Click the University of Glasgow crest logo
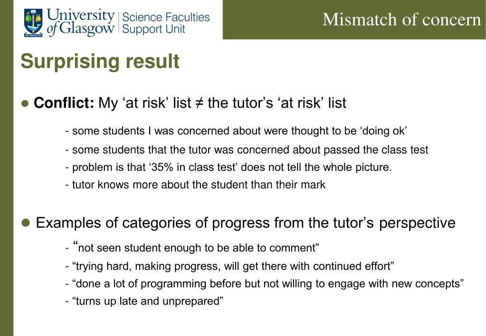 click(33, 23)
